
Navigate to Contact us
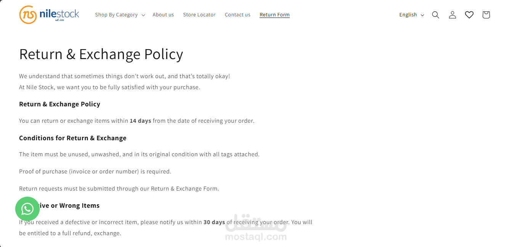(x=238, y=15)
